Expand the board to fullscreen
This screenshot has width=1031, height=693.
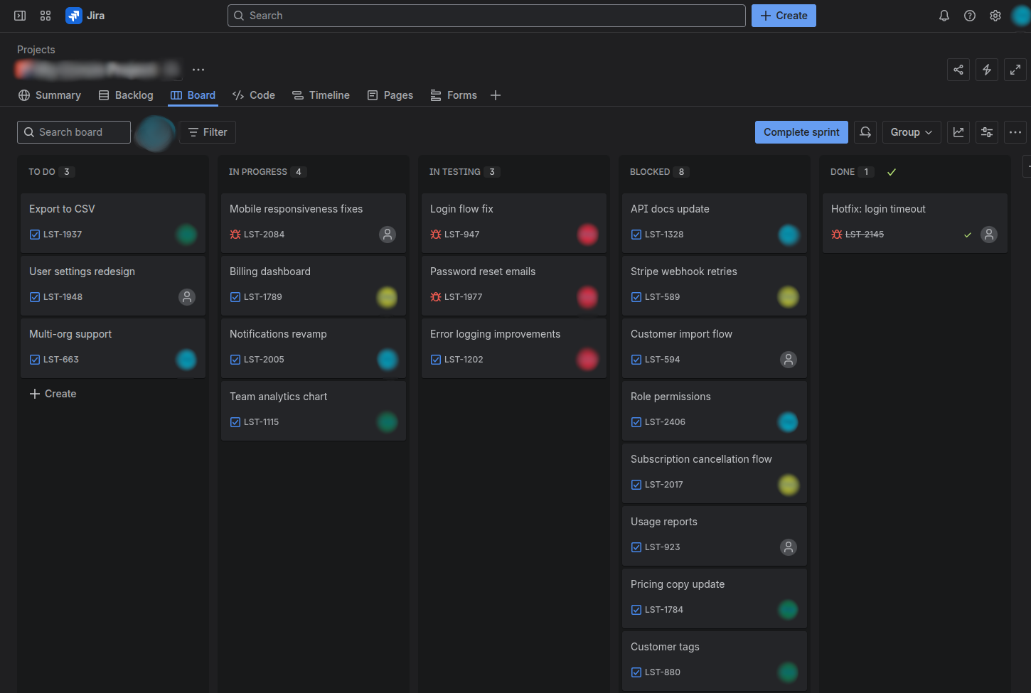1015,70
